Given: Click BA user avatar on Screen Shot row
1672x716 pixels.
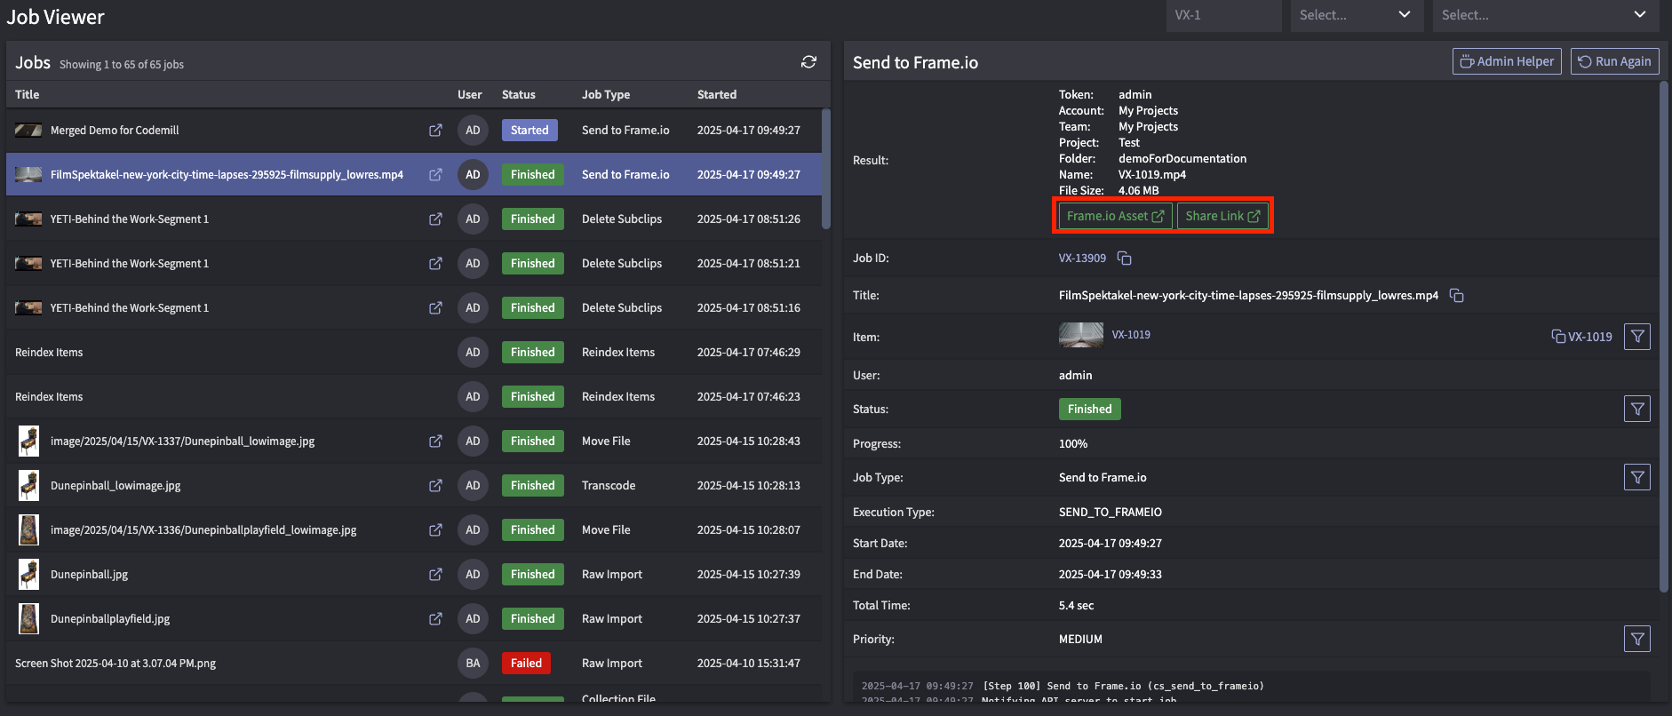Looking at the screenshot, I should [x=473, y=664].
